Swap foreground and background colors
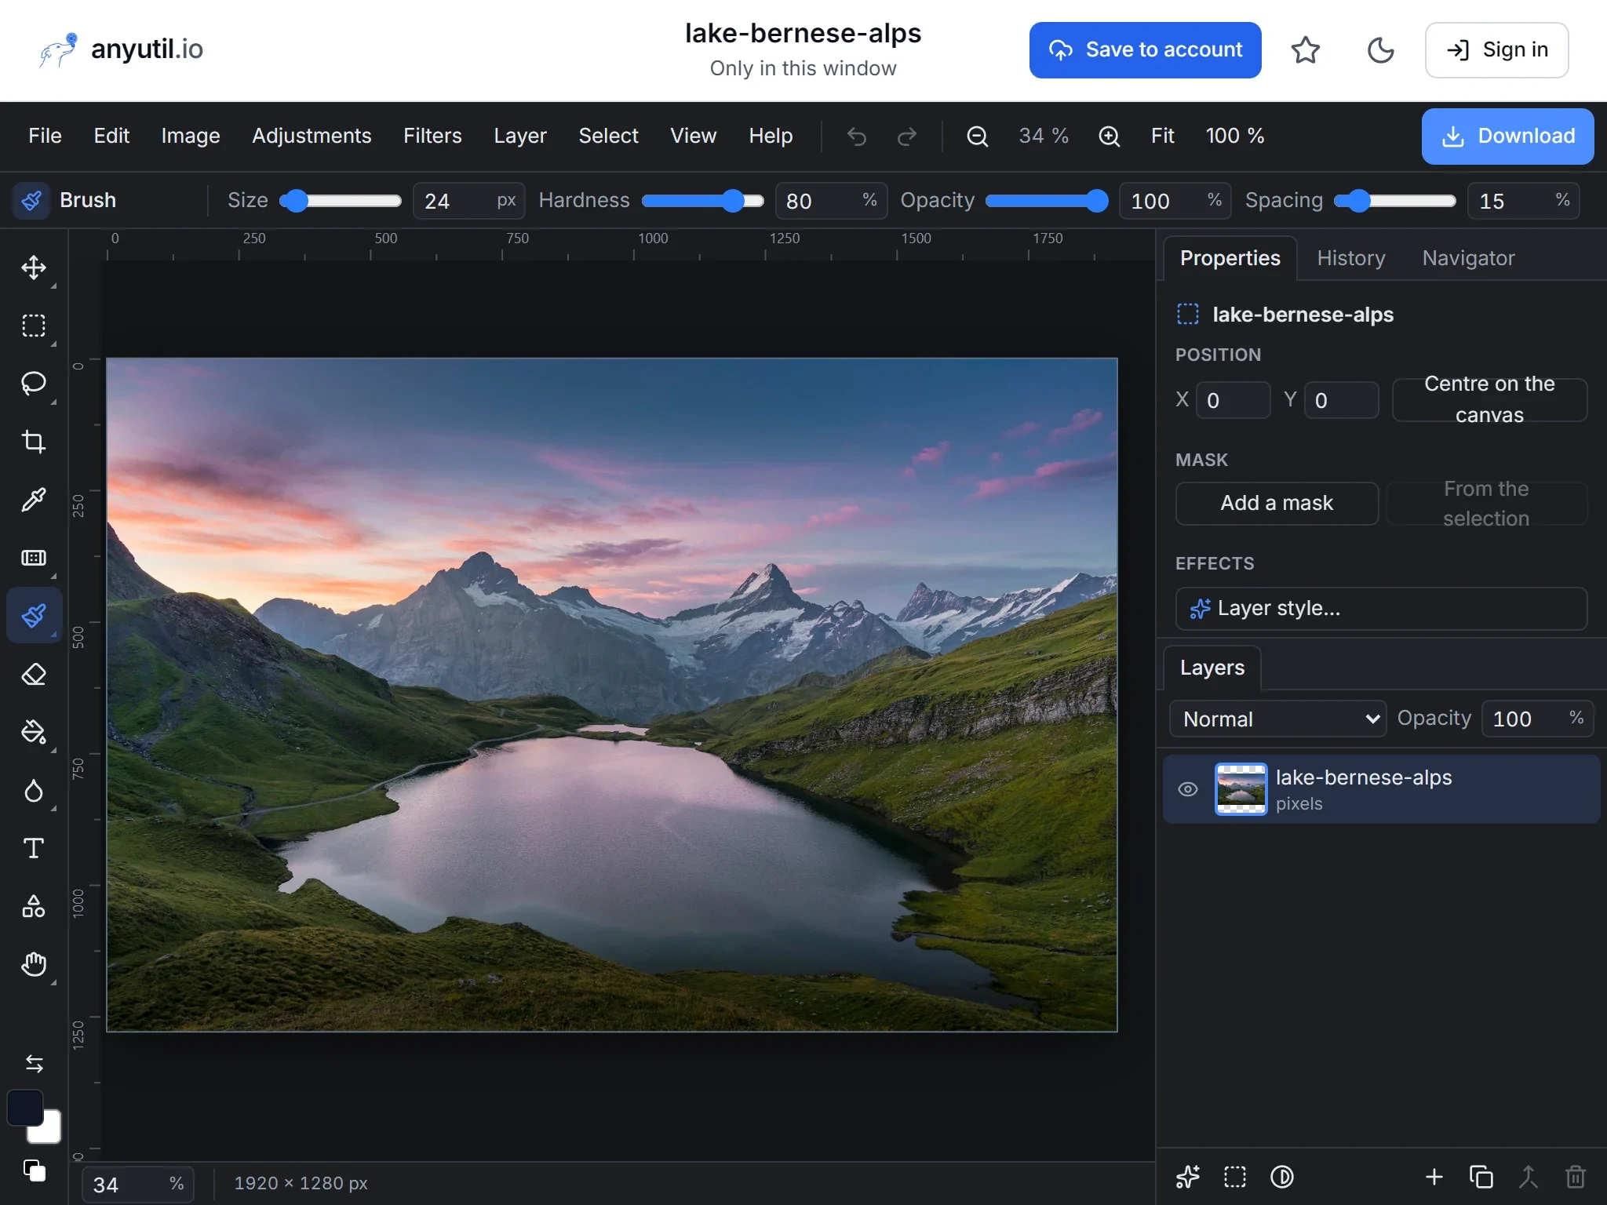The width and height of the screenshot is (1607, 1205). point(34,1064)
